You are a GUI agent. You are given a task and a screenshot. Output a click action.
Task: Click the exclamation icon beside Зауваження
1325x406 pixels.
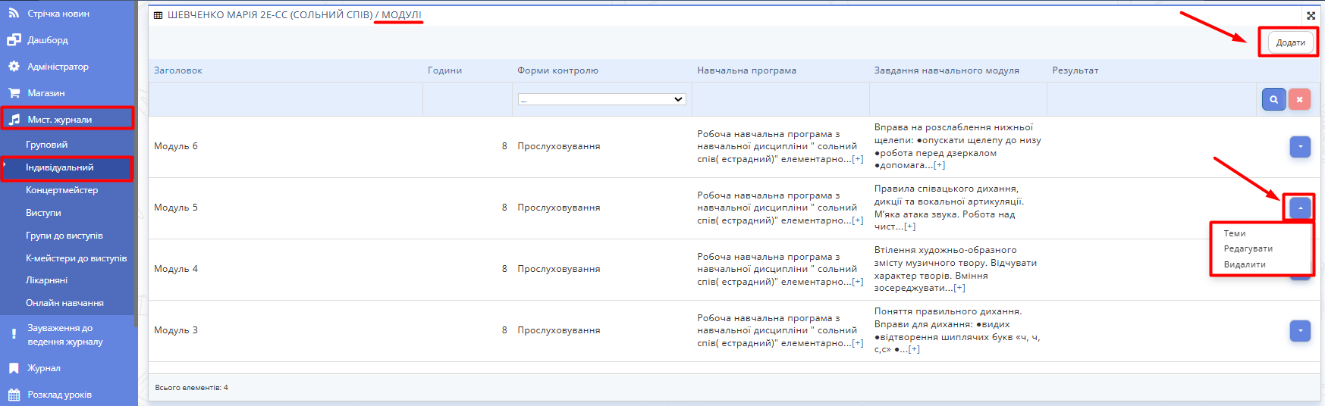click(x=14, y=334)
